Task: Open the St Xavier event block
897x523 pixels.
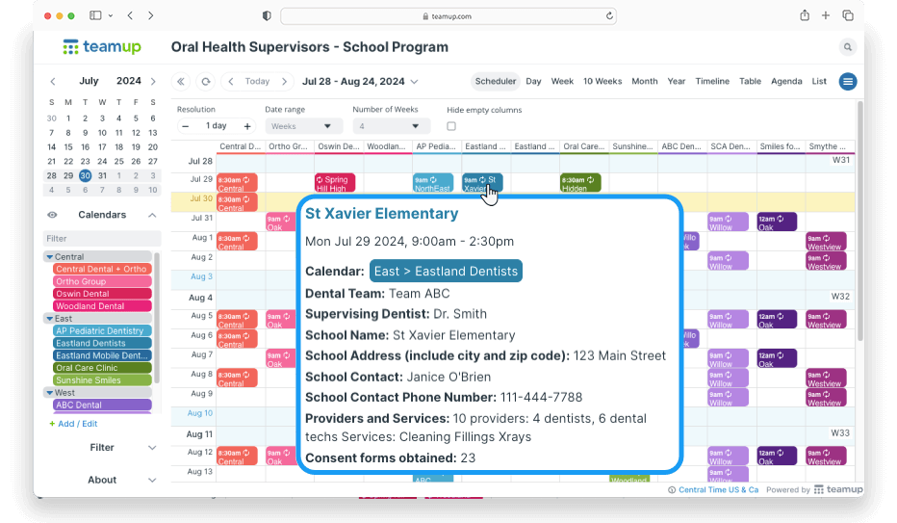Action: [482, 183]
